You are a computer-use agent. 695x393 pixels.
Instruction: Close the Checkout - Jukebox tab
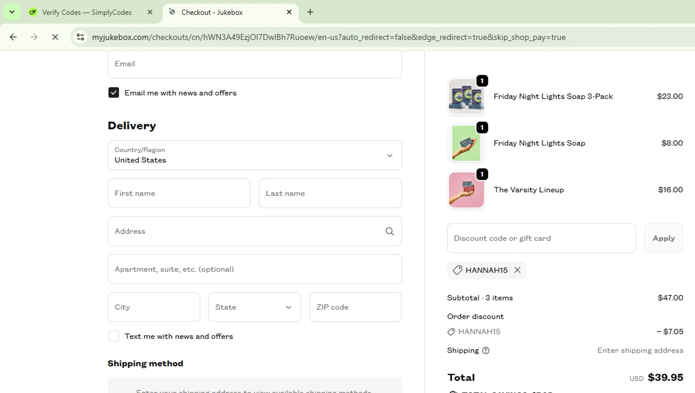[289, 12]
